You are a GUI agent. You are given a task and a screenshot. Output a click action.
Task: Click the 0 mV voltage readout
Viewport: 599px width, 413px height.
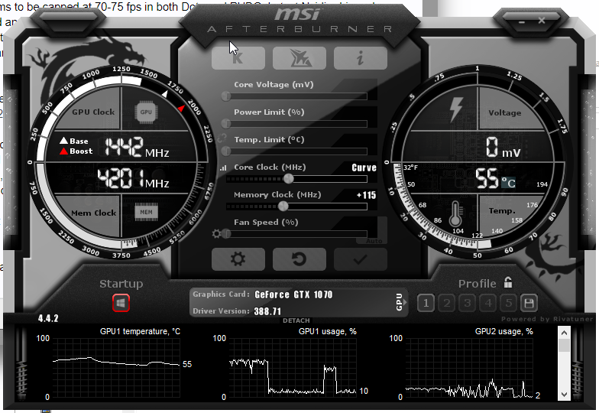pyautogui.click(x=503, y=148)
